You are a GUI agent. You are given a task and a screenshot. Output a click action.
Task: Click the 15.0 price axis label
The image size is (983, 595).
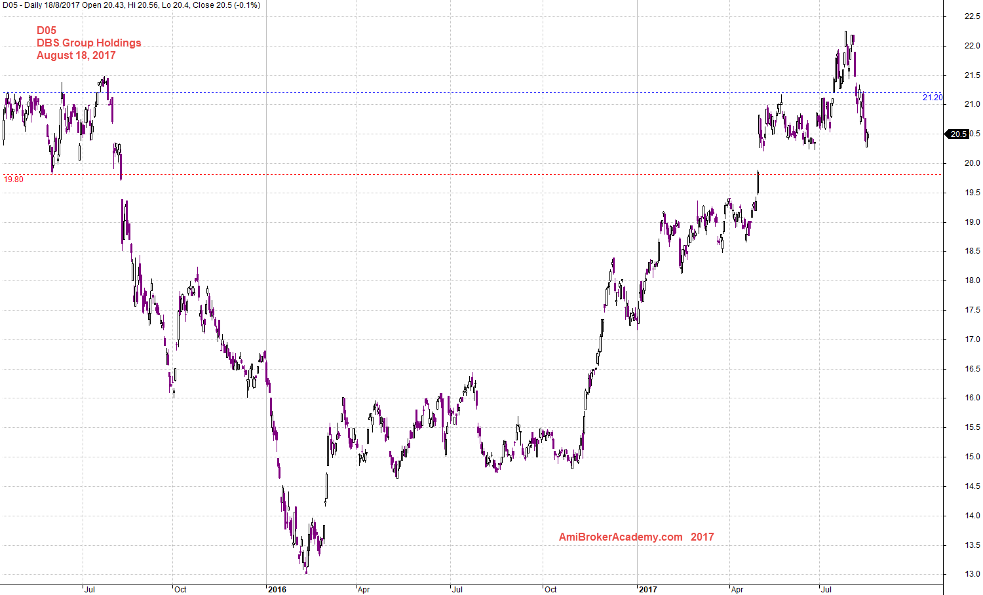973,457
